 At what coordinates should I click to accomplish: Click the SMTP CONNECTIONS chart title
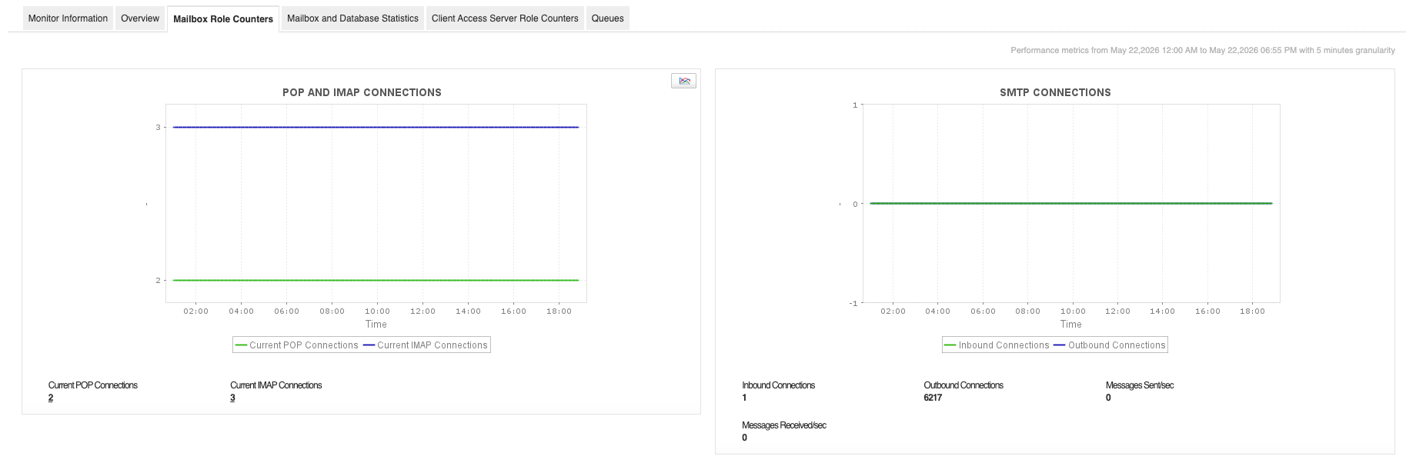1055,92
